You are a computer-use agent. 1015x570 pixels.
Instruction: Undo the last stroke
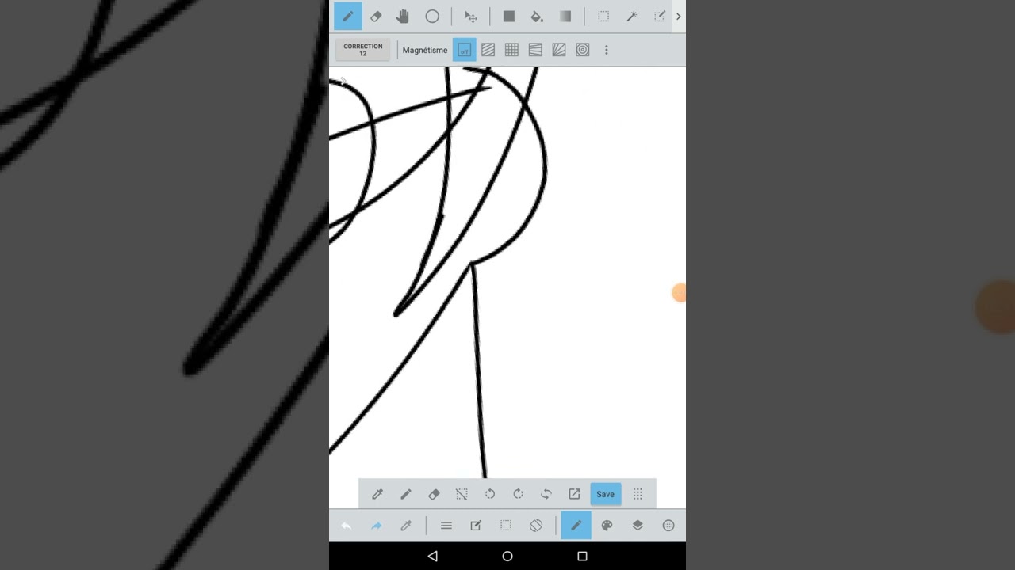point(346,526)
